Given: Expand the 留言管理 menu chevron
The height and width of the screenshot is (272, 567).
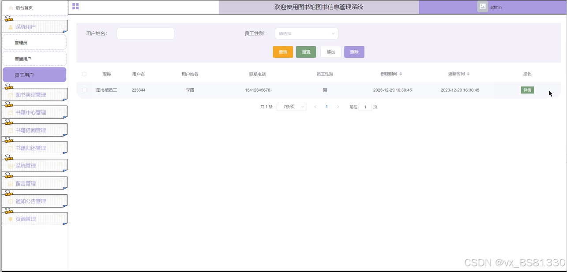Looking at the screenshot, I should 61,181.
